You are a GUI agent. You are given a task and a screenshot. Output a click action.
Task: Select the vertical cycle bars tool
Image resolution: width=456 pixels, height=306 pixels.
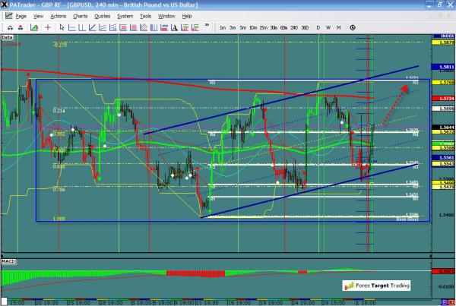click(x=154, y=27)
